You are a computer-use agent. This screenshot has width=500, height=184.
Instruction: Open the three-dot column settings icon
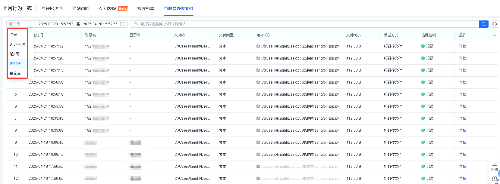click(x=494, y=35)
